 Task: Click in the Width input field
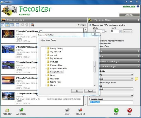tap(98, 31)
